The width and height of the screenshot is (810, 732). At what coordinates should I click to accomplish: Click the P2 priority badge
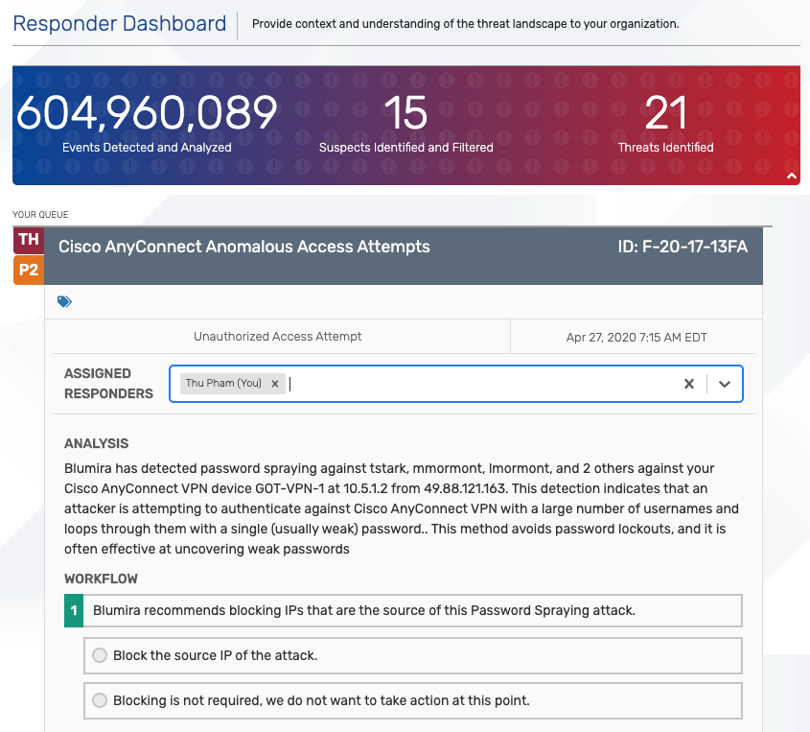coord(29,270)
